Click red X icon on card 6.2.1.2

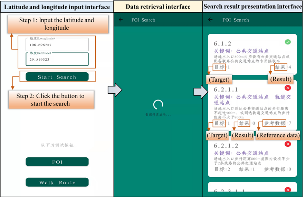pyautogui.click(x=288, y=144)
